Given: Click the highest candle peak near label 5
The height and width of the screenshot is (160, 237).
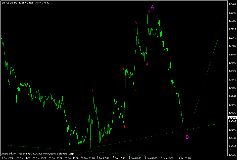Looking at the screenshot, I should [x=148, y=14].
